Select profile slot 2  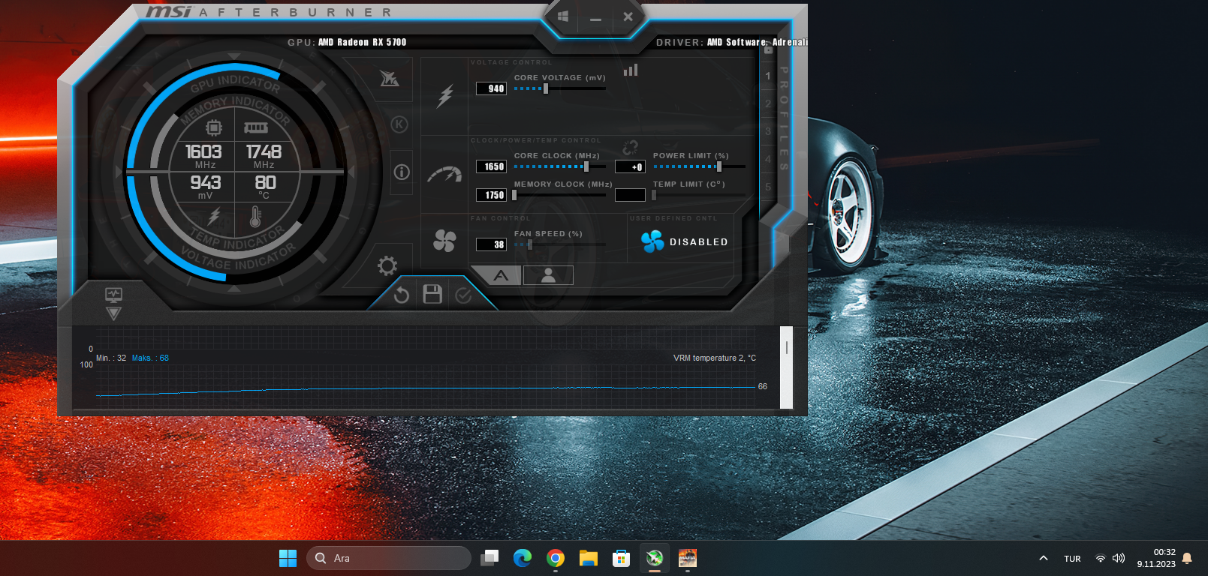click(768, 103)
